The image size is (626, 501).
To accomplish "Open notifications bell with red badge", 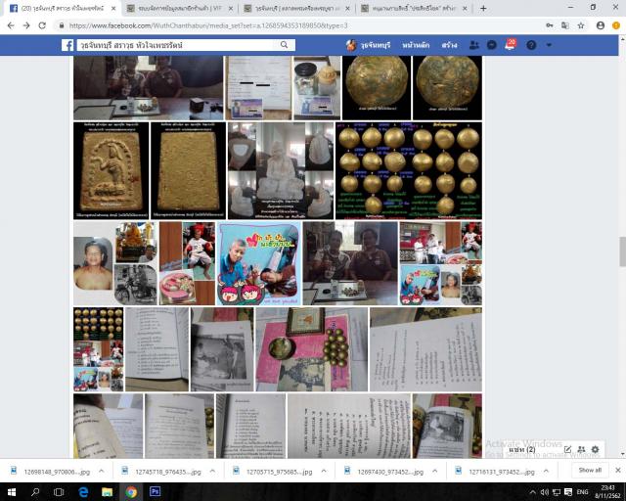I will pos(511,44).
